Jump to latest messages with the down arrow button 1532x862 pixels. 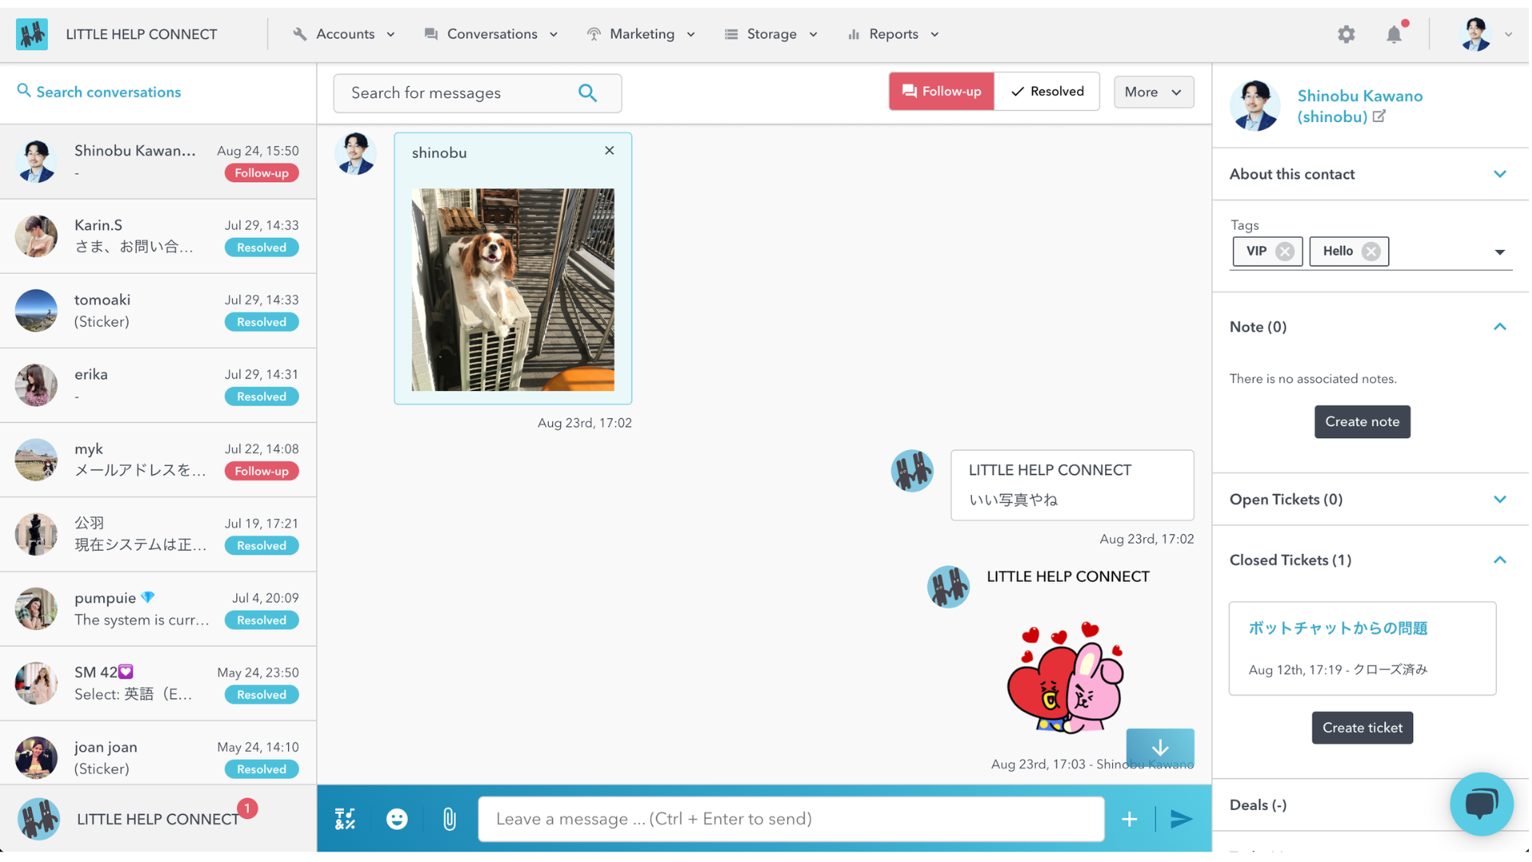click(x=1159, y=749)
